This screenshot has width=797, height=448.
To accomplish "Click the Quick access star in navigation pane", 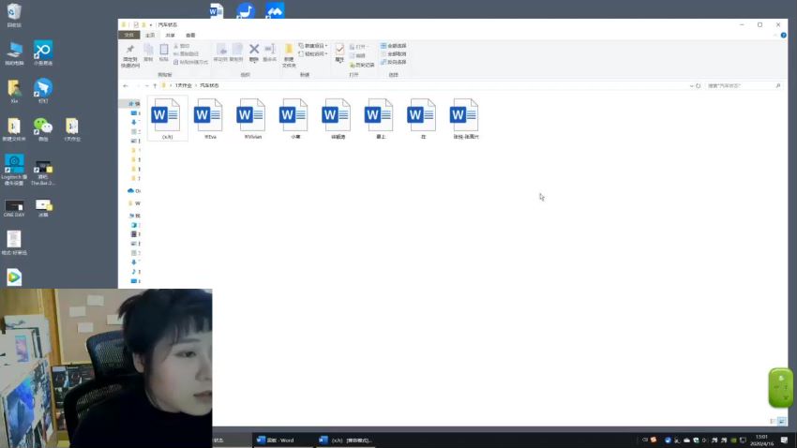I will point(134,104).
